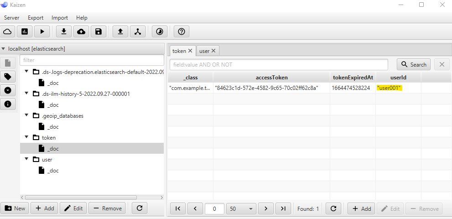Screen dimensions: 452x219
Task: Select _doc under .ds-ilm-history-5
Action: [x=53, y=105]
